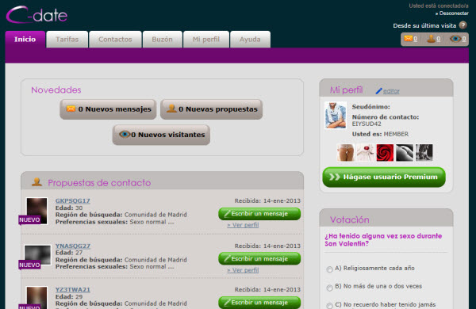Go to the Mi perfil tab
Viewport: 476px width, 309px height.
(x=206, y=39)
